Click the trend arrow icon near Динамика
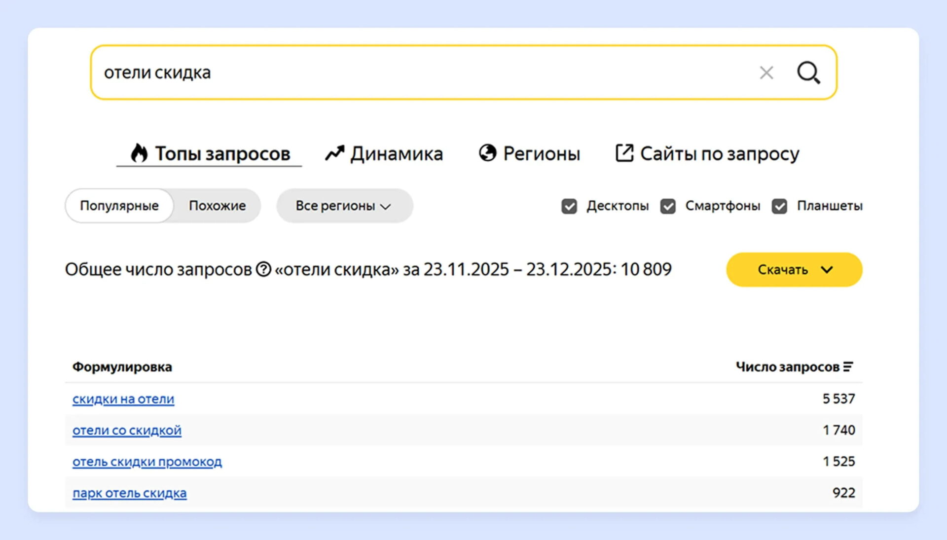The width and height of the screenshot is (947, 540). pyautogui.click(x=334, y=153)
